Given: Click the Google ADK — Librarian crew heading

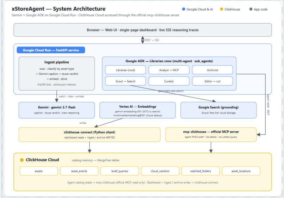Looking at the screenshot, I should pyautogui.click(x=169, y=61).
